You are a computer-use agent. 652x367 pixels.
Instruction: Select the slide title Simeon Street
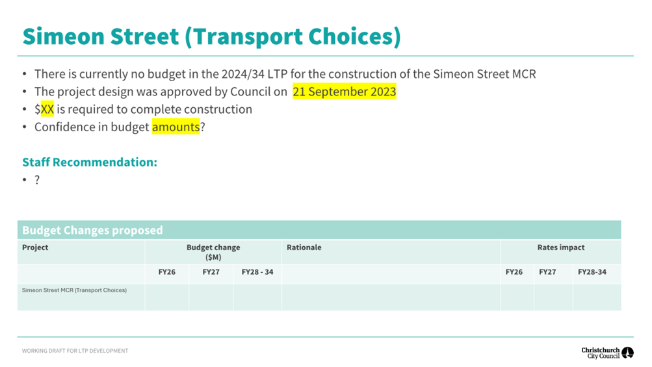click(211, 36)
